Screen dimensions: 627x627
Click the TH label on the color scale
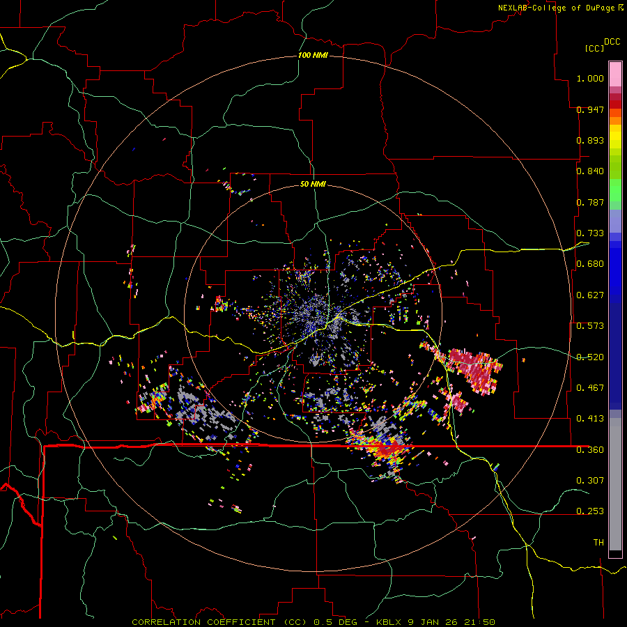(598, 543)
